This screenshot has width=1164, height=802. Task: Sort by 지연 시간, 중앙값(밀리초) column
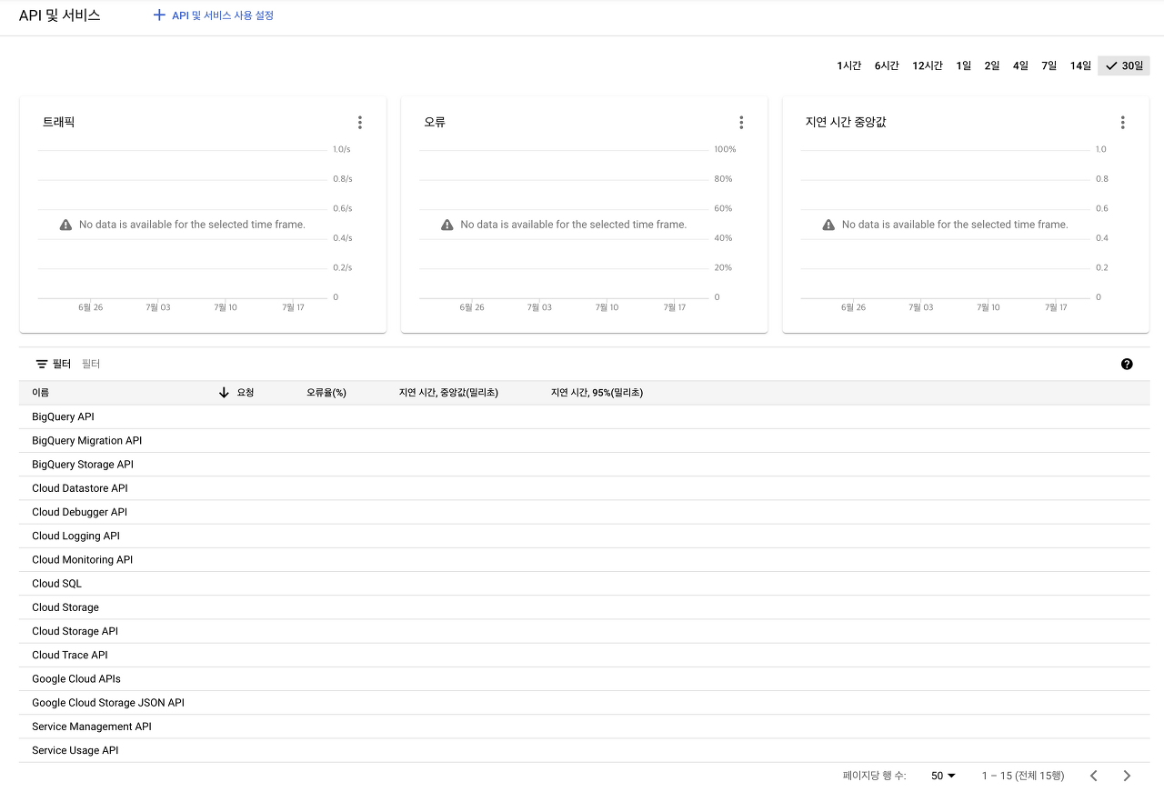click(x=448, y=393)
